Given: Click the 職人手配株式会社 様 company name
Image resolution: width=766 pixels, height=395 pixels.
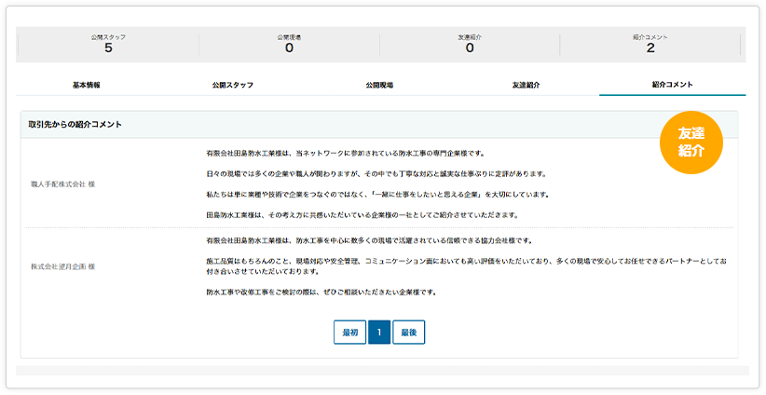Looking at the screenshot, I should (x=63, y=184).
